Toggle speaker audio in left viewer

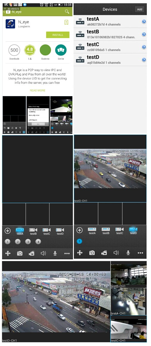pos(43,253)
